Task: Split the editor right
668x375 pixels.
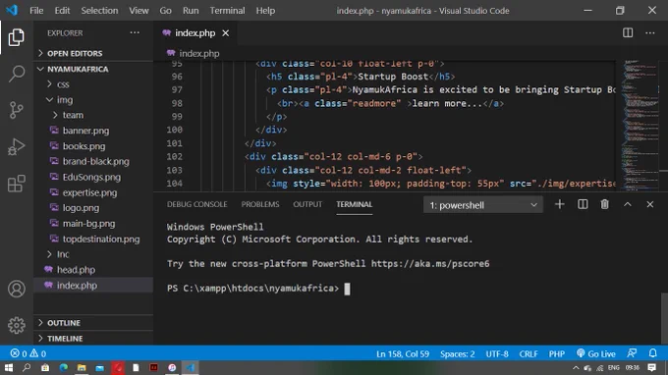Action: coord(628,32)
